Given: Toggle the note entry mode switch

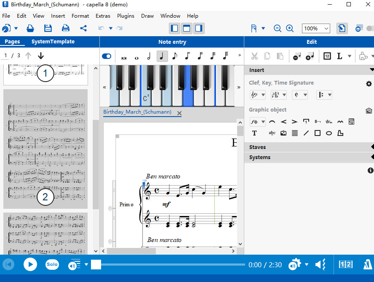Looking at the screenshot, I should pyautogui.click(x=107, y=56).
